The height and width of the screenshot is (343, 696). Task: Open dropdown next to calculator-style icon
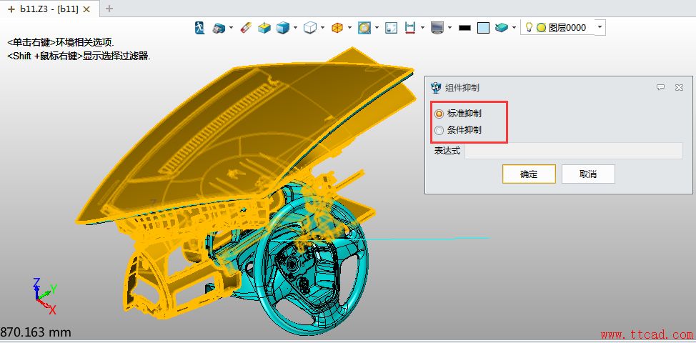coord(231,28)
